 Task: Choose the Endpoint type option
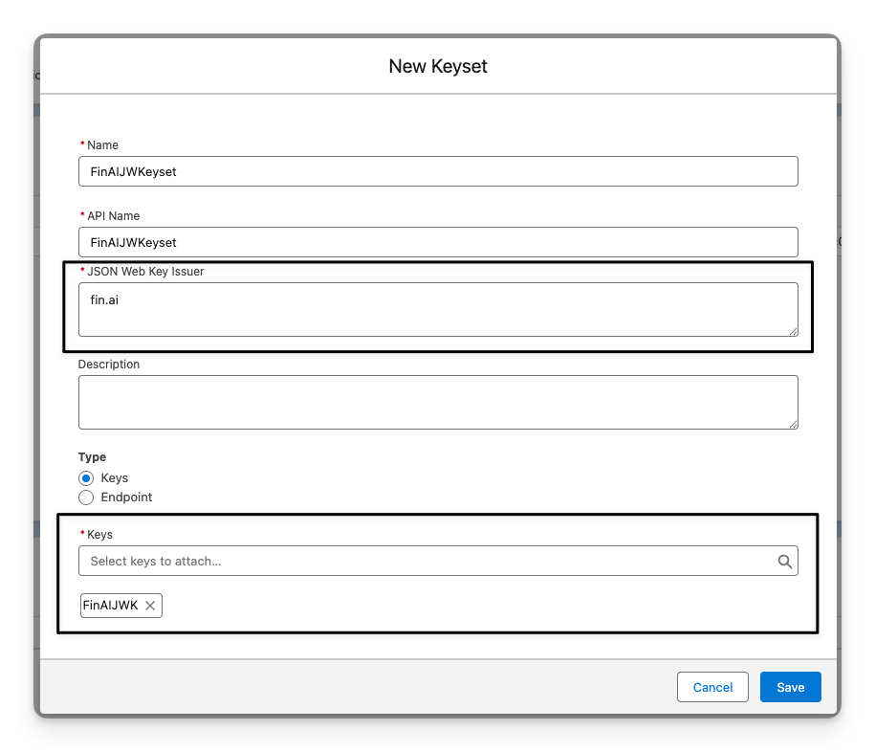pyautogui.click(x=86, y=498)
